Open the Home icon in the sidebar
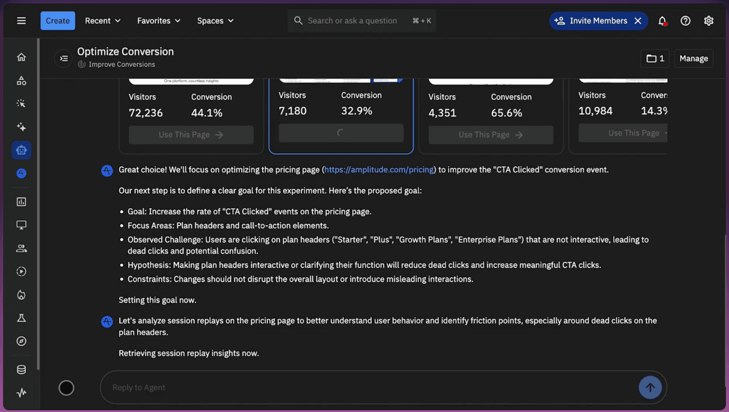The image size is (729, 412). [x=22, y=57]
